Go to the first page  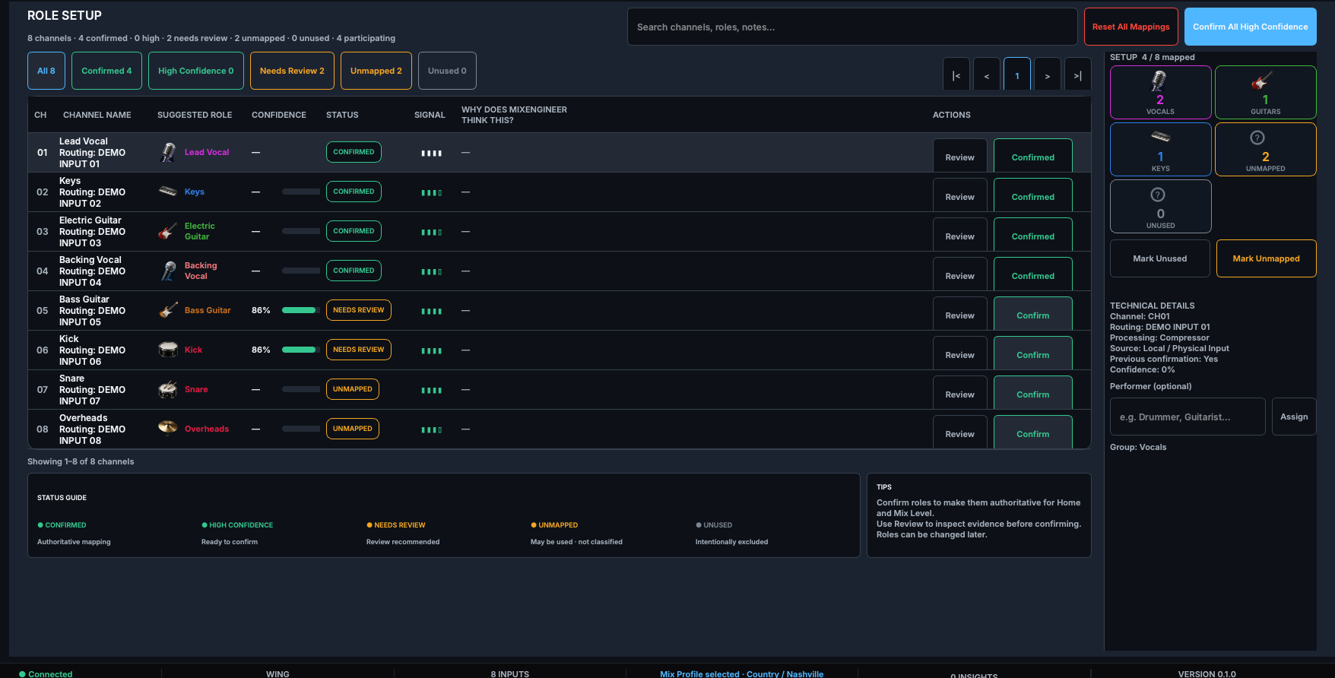click(956, 74)
